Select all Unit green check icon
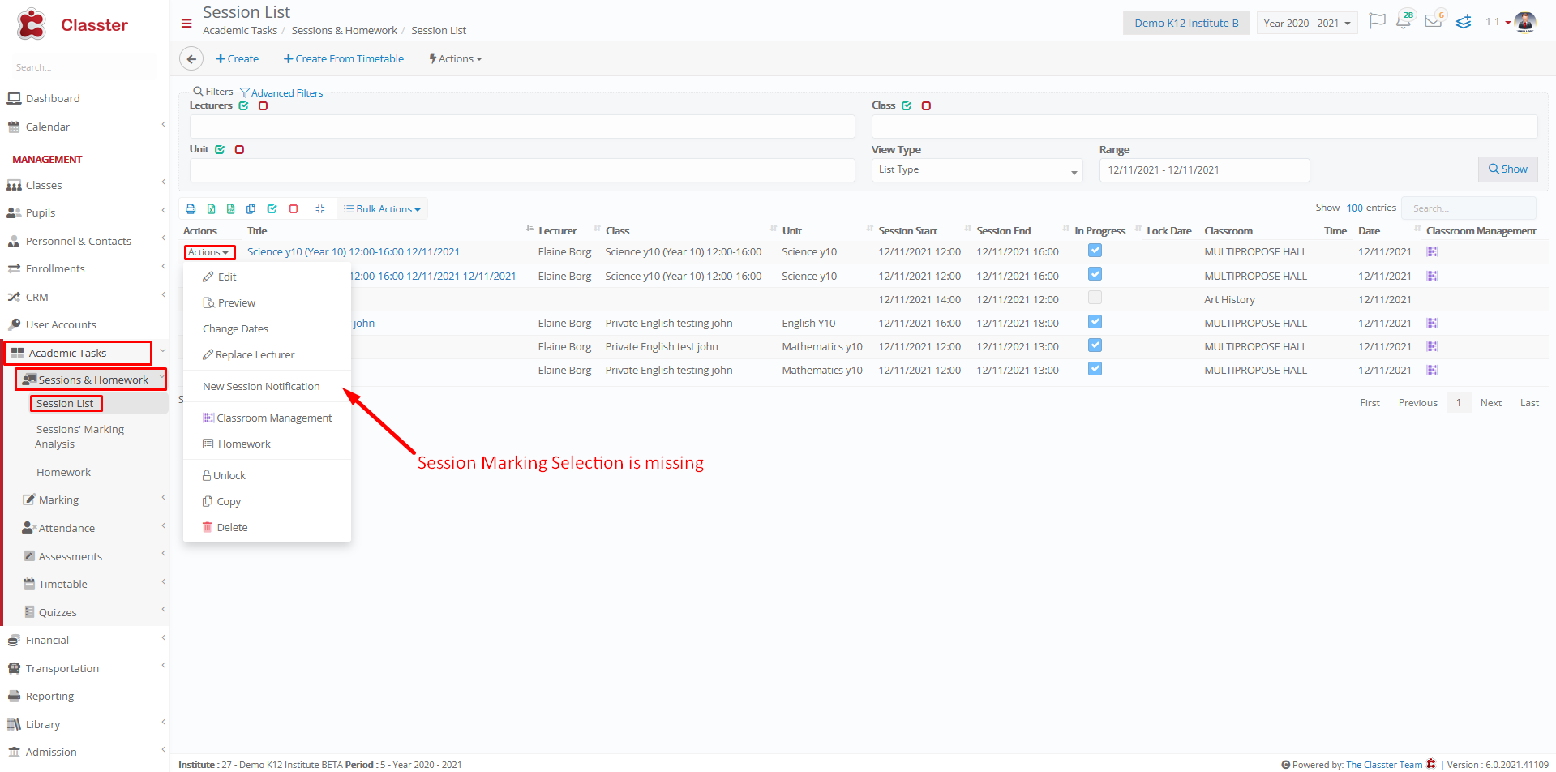The width and height of the screenshot is (1556, 772). tap(220, 149)
